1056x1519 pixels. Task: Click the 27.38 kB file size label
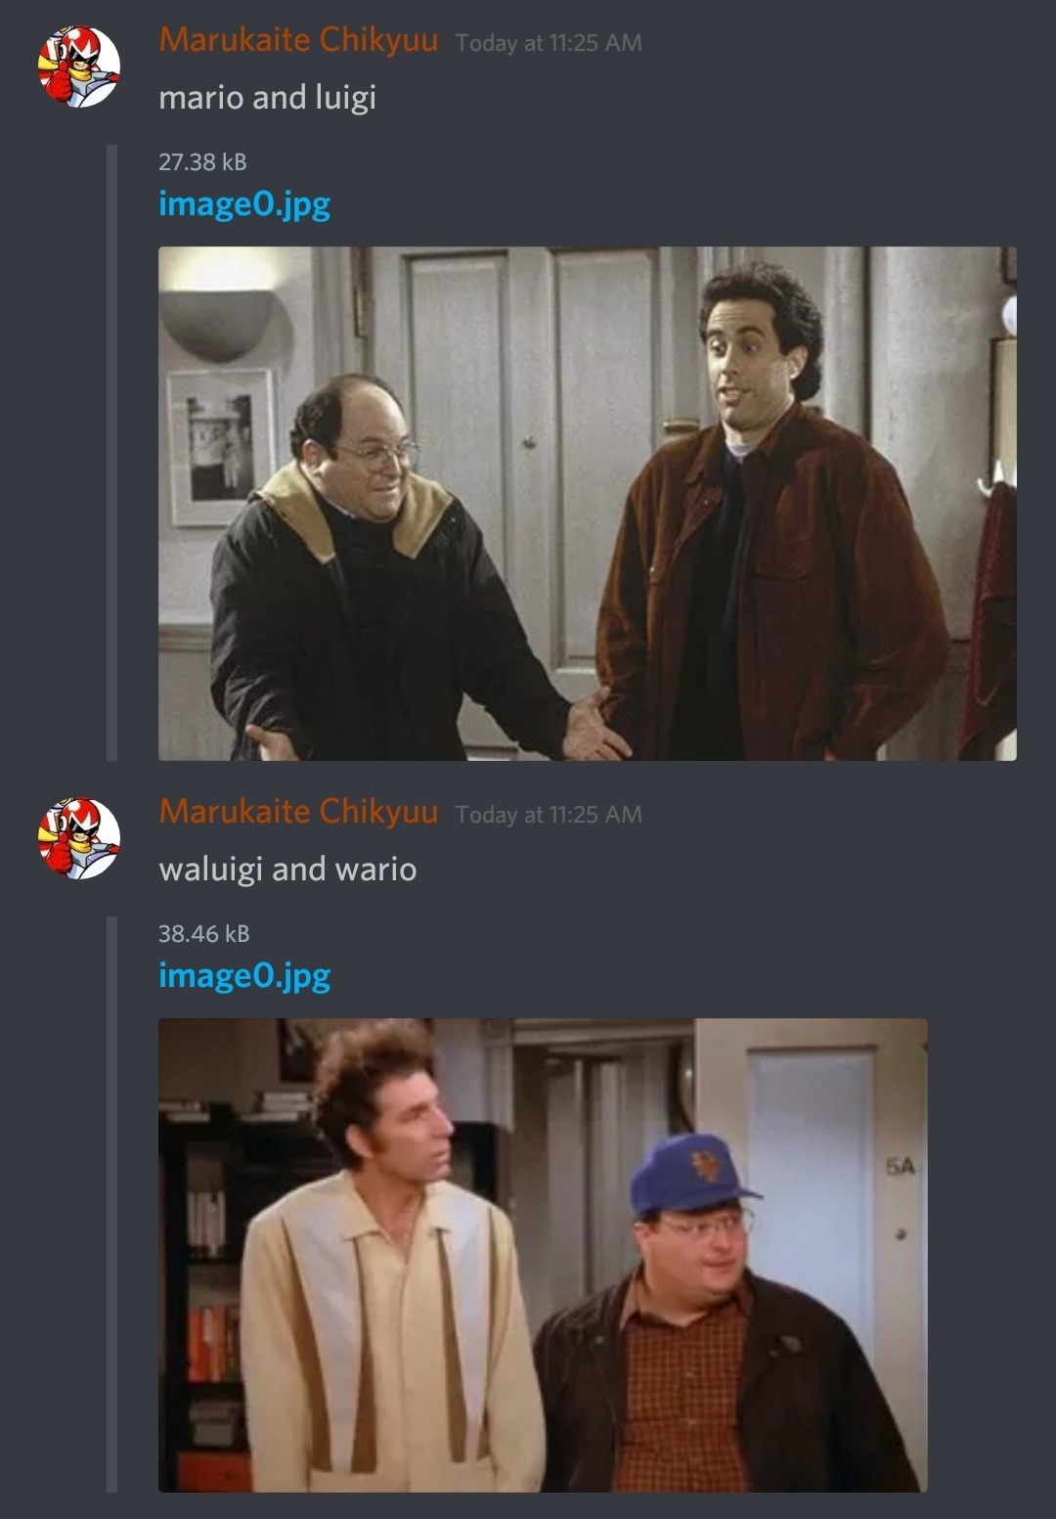click(x=202, y=162)
